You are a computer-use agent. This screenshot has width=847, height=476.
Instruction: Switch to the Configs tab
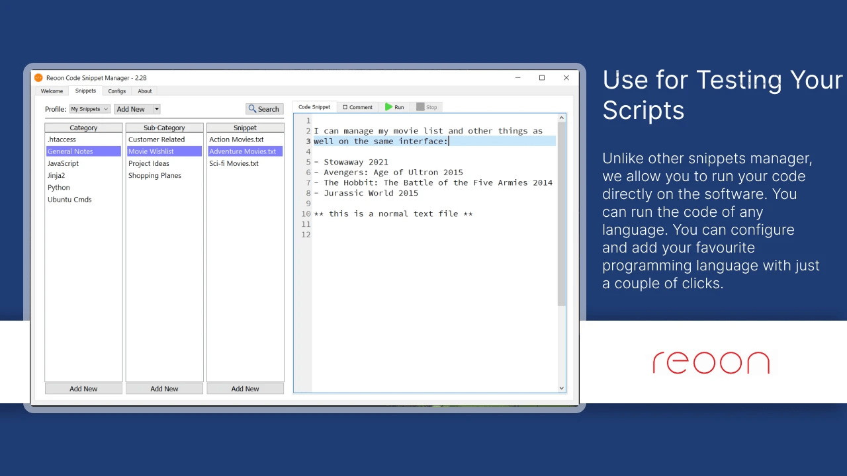point(117,91)
